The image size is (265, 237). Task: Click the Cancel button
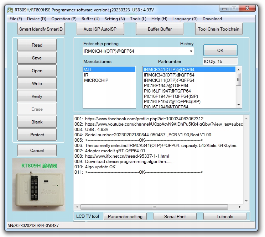[x=37, y=151]
